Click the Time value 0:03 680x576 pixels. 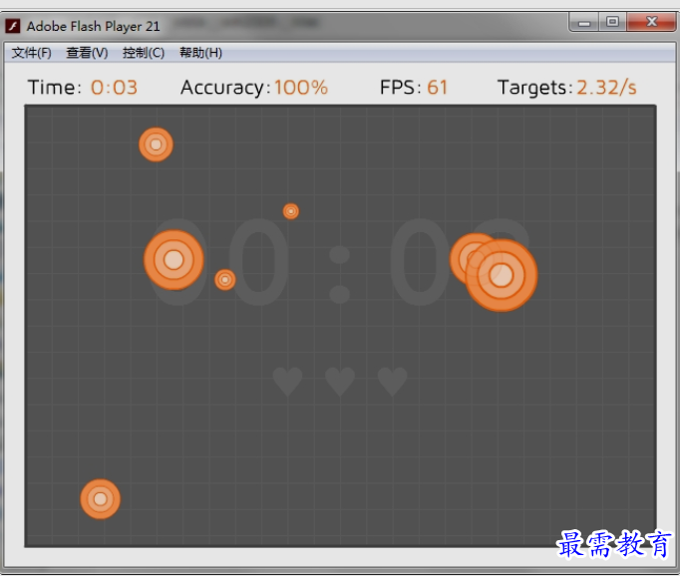114,87
